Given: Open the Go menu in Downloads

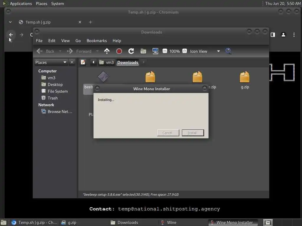Looking at the screenshot, I should tap(78, 41).
